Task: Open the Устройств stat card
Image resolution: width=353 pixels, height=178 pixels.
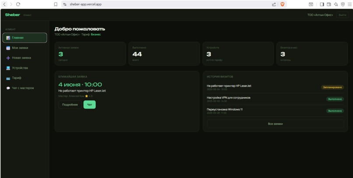Action: coord(238,54)
